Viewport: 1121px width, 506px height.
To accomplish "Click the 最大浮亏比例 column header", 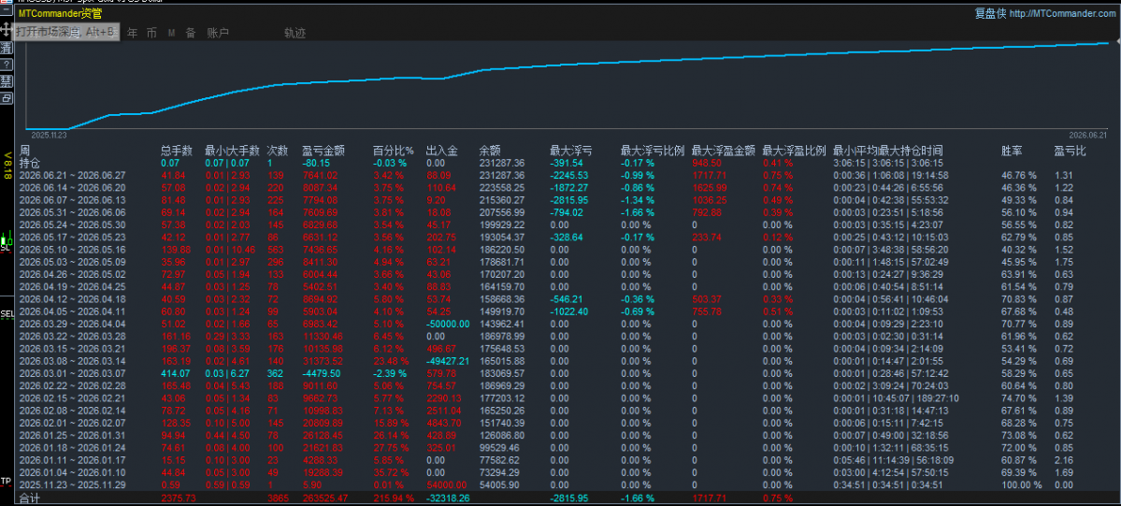I will (653, 151).
